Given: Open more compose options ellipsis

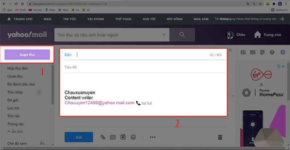Looking at the screenshot, I should pos(153,137).
